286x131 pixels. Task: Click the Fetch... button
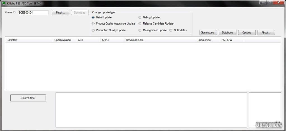[x=60, y=13]
